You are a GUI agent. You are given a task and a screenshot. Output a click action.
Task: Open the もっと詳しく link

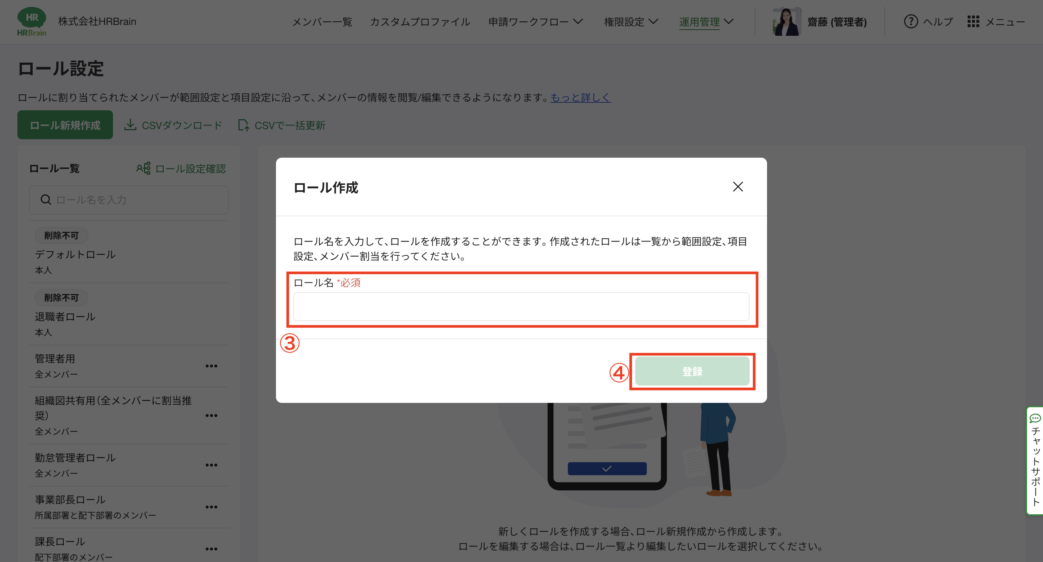click(580, 97)
